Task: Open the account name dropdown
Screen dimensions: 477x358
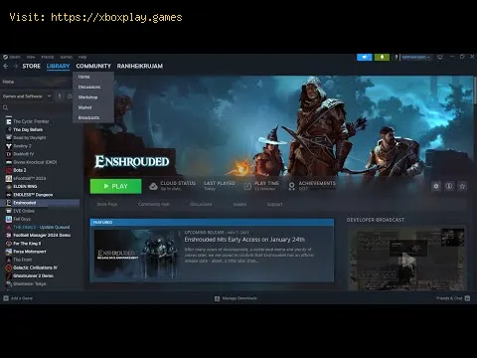Action: (415, 57)
